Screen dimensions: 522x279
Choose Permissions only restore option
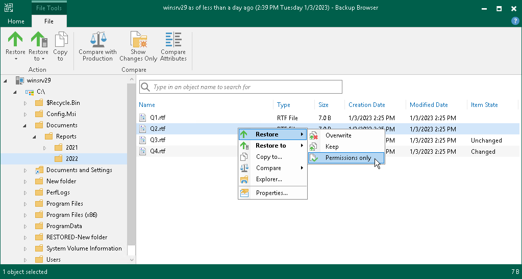tap(346, 158)
